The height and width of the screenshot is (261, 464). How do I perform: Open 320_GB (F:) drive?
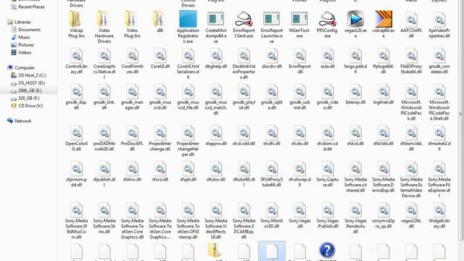point(29,99)
